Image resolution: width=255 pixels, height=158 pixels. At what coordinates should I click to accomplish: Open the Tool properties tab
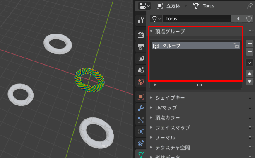tap(141, 20)
